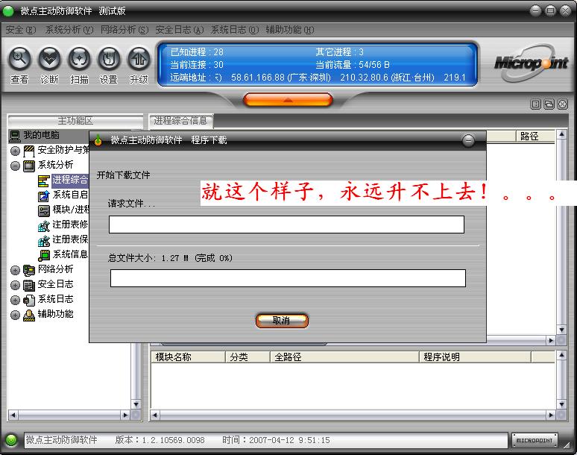Viewport: 577px width, 455px height.
Task: Click the 210.32.80.6 remote address
Action: coord(387,78)
